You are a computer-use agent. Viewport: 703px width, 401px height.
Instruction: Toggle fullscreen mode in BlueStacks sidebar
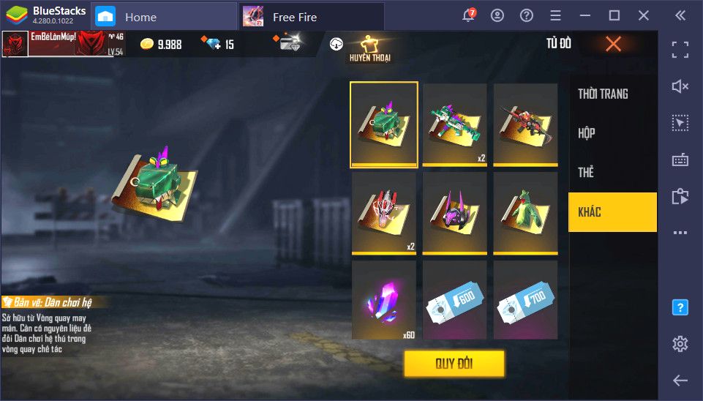coord(680,49)
